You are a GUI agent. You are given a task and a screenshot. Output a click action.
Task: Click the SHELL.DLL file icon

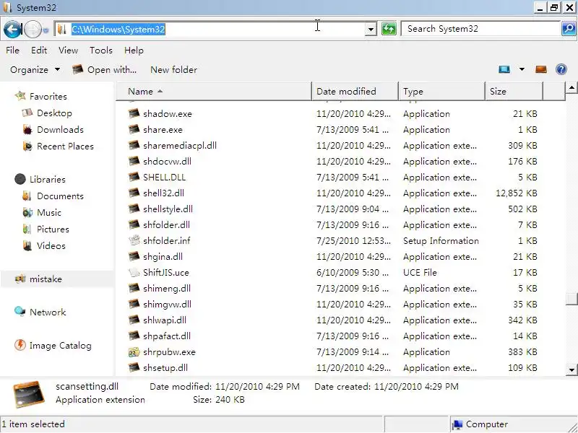[134, 177]
